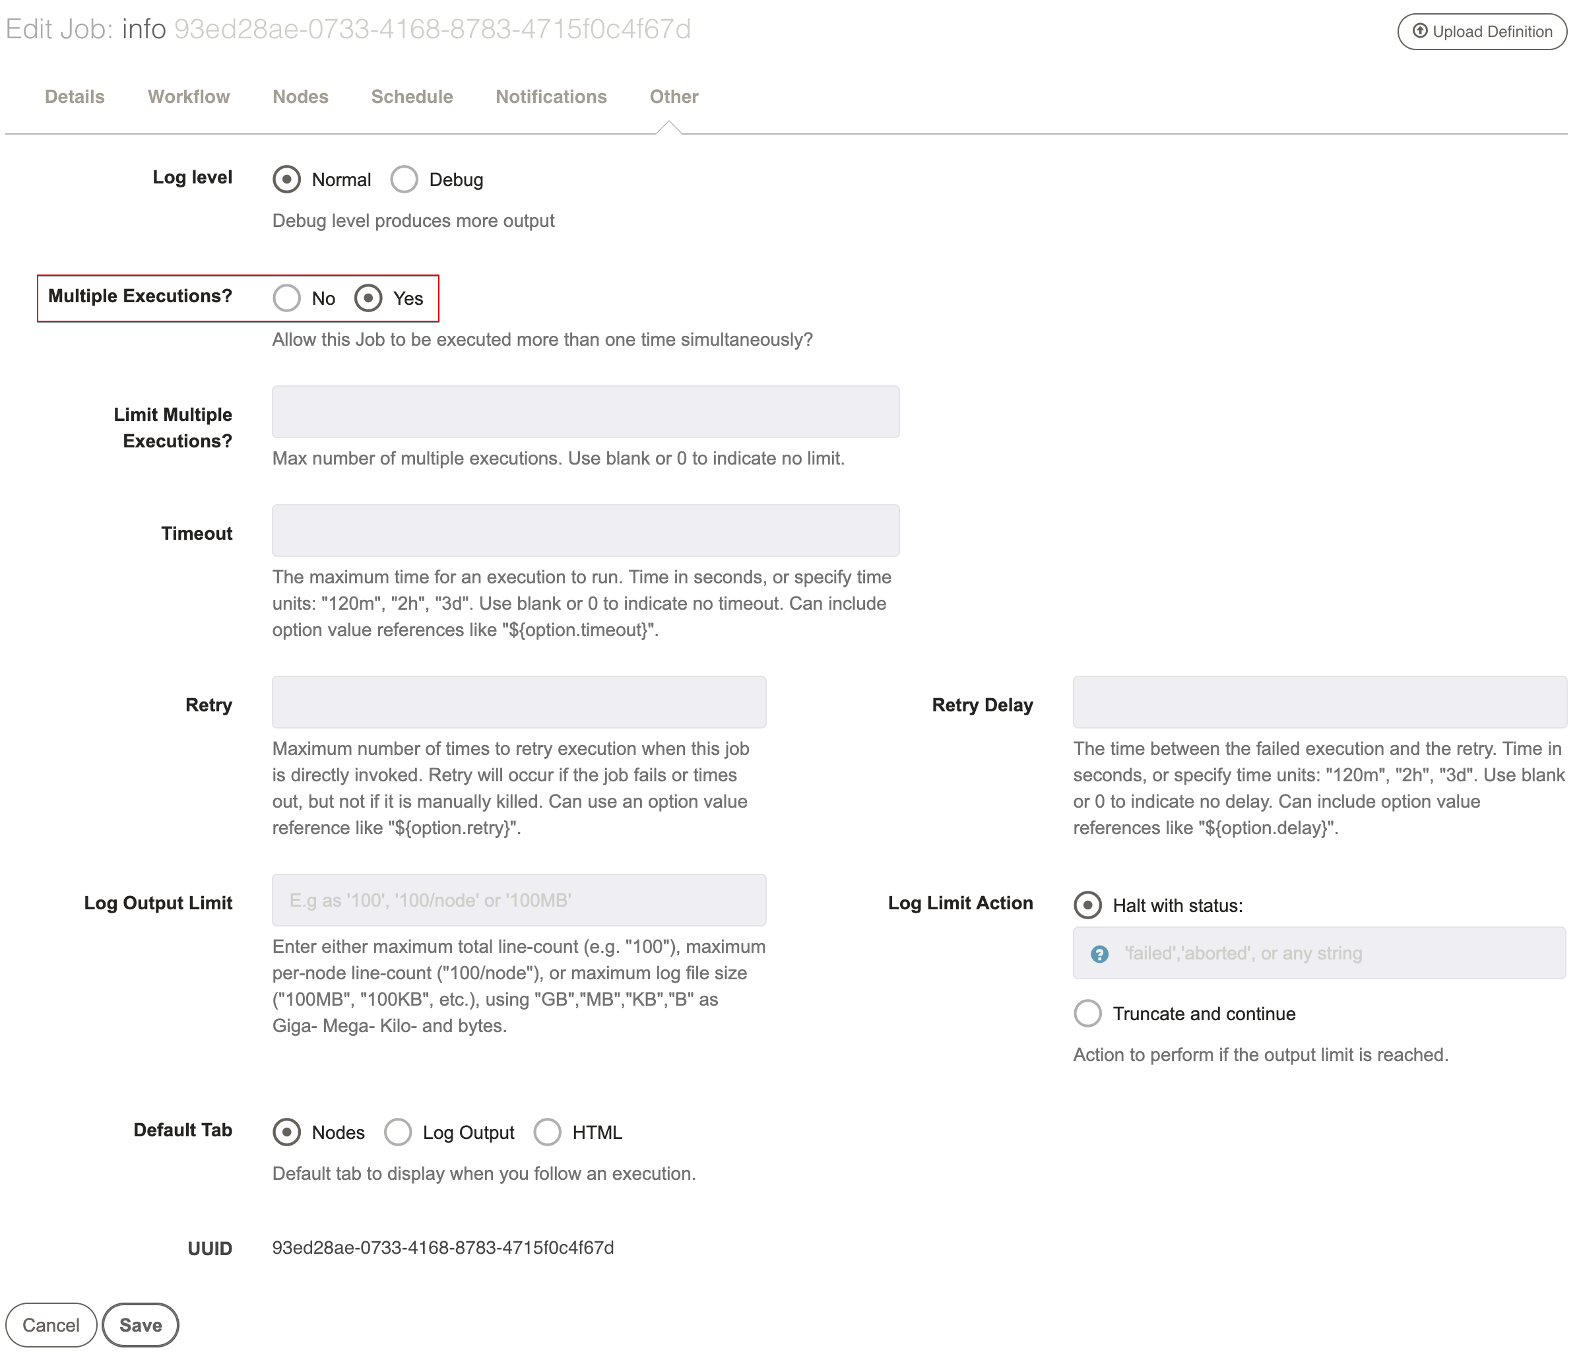This screenshot has width=1581, height=1362.
Task: Set Default Tab to HTML
Action: (x=547, y=1132)
